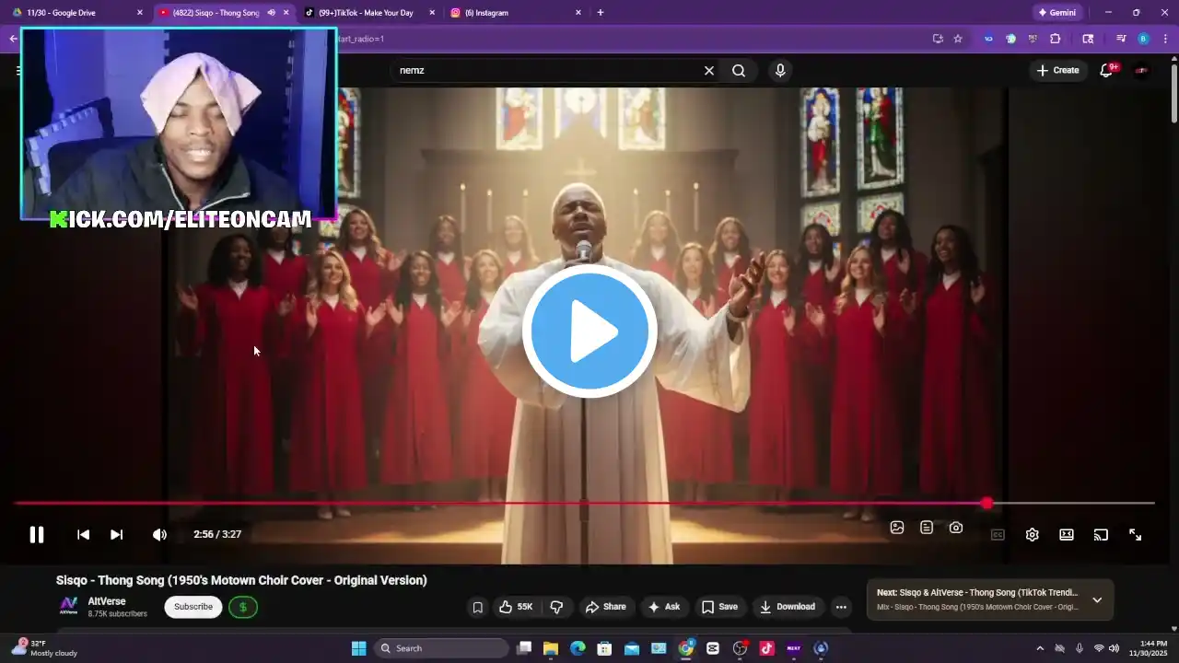
Task: Open YouTube notifications bell
Action: (1106, 71)
